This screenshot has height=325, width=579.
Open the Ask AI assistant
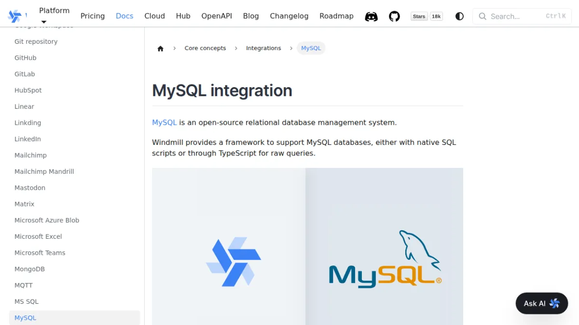point(542,303)
